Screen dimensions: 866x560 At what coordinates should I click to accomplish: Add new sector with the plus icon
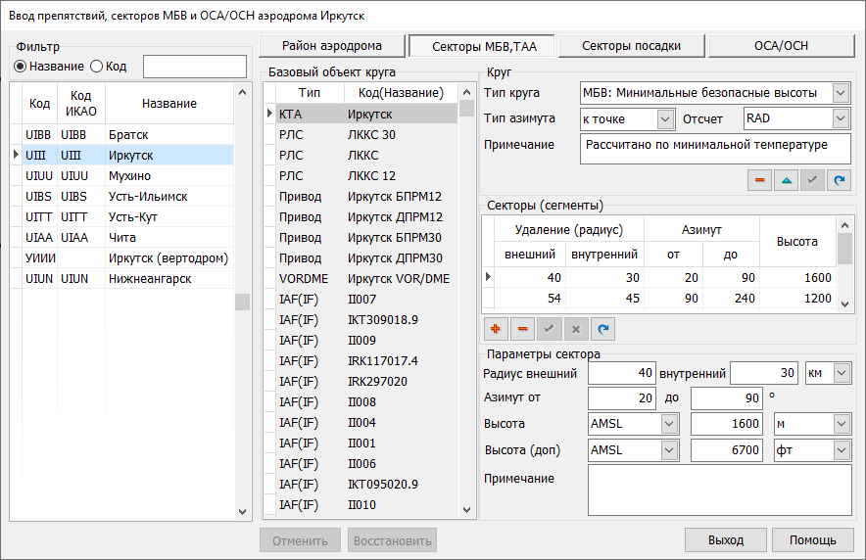point(496,329)
